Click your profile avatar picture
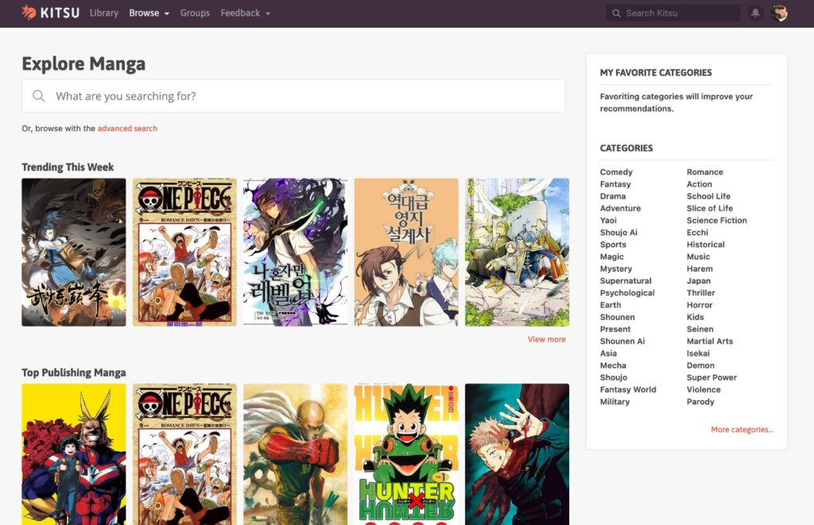Image resolution: width=814 pixels, height=525 pixels. pyautogui.click(x=778, y=13)
